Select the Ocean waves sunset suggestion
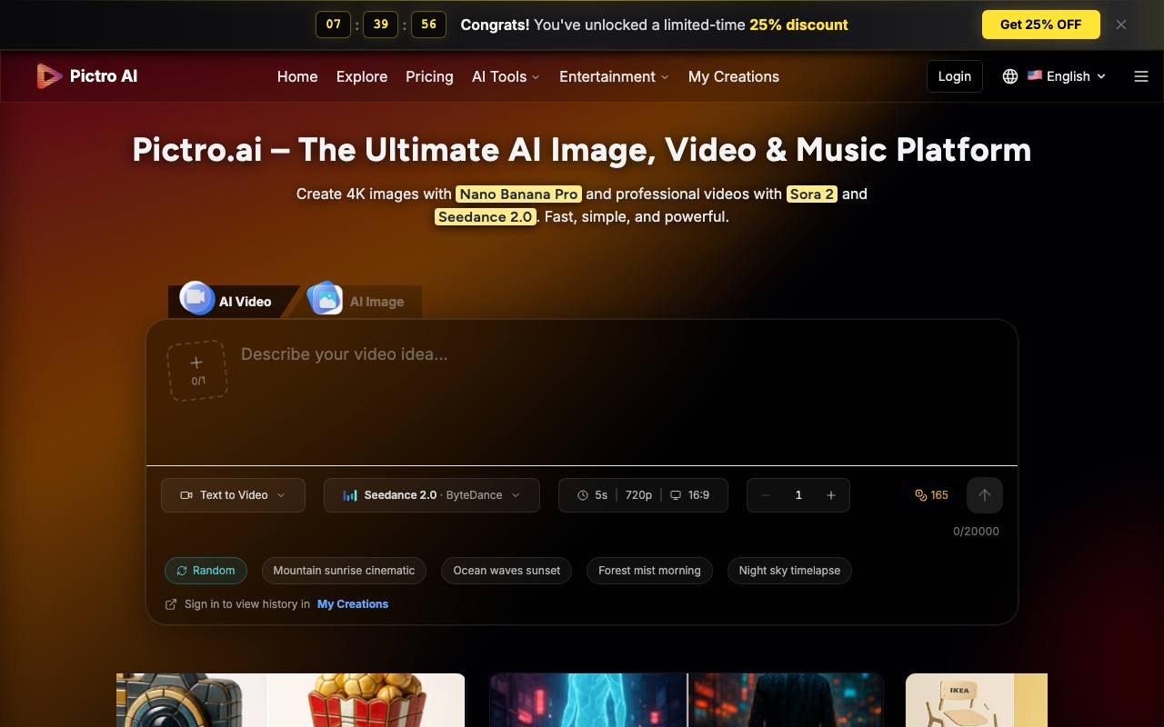1164x727 pixels. (507, 571)
